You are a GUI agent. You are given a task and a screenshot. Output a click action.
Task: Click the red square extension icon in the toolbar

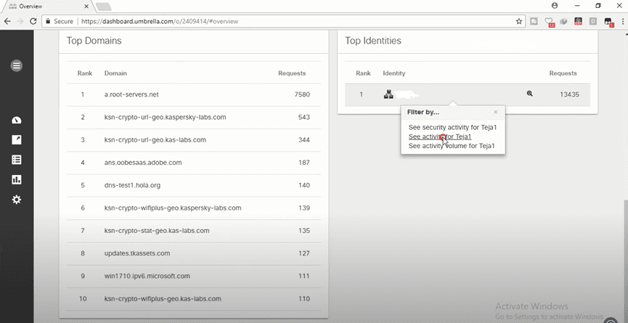pos(578,21)
